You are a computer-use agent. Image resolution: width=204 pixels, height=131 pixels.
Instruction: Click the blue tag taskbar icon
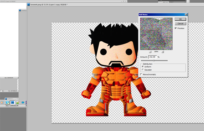click(x=23, y=102)
